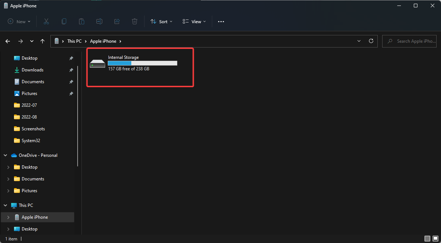Viewport: 441px width, 243px height.
Task: Click the Internal Storage usage bar
Action: coord(143,63)
